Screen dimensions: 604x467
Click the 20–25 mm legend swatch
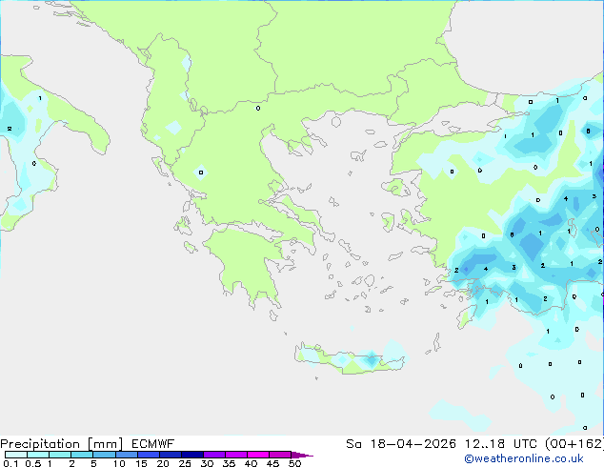[x=171, y=455]
